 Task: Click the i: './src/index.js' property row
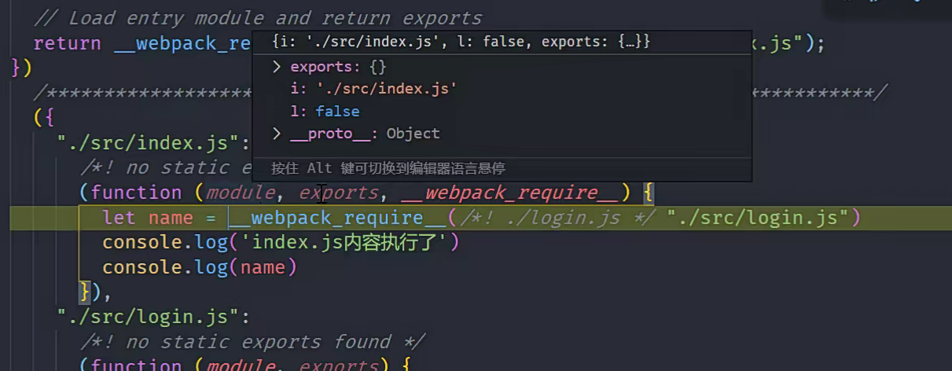pyautogui.click(x=373, y=90)
